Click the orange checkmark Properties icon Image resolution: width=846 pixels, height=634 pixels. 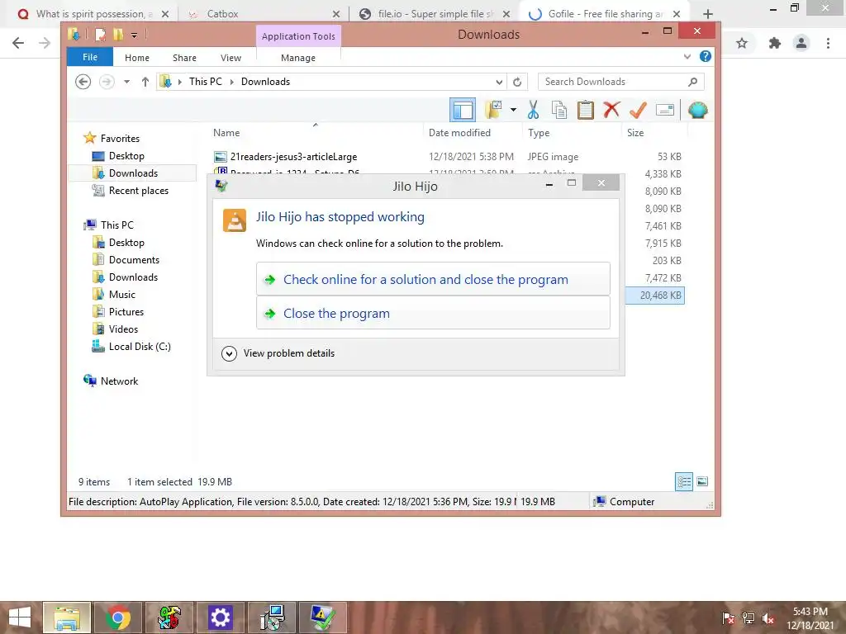[638, 110]
